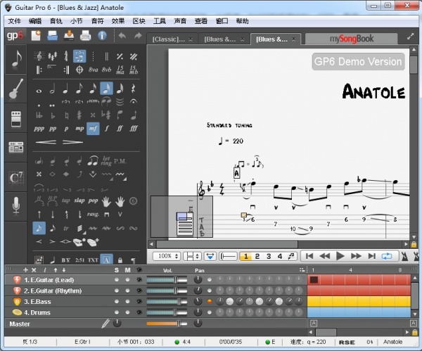Apply pop technique

pos(93,200)
